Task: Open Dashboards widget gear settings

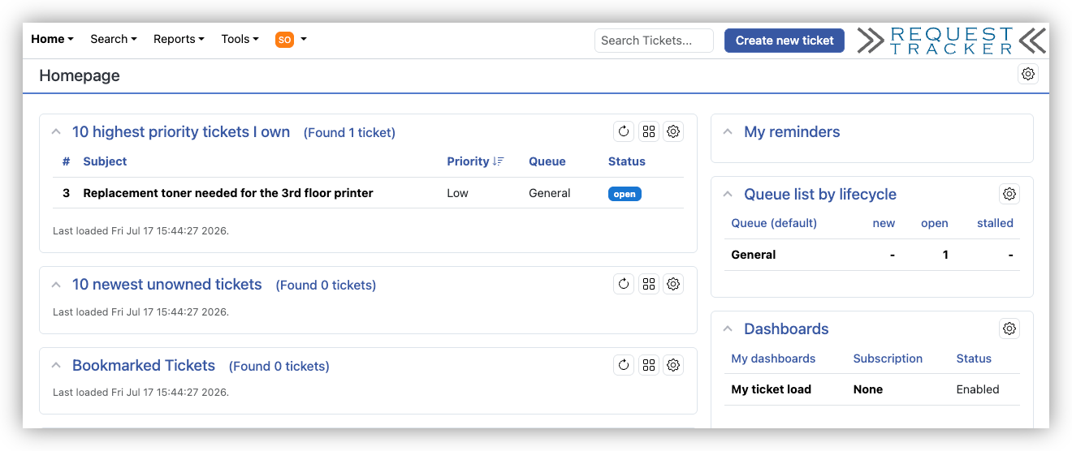Action: pyautogui.click(x=1009, y=329)
